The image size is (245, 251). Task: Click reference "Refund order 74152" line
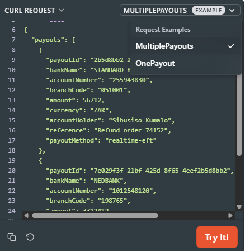point(109,130)
